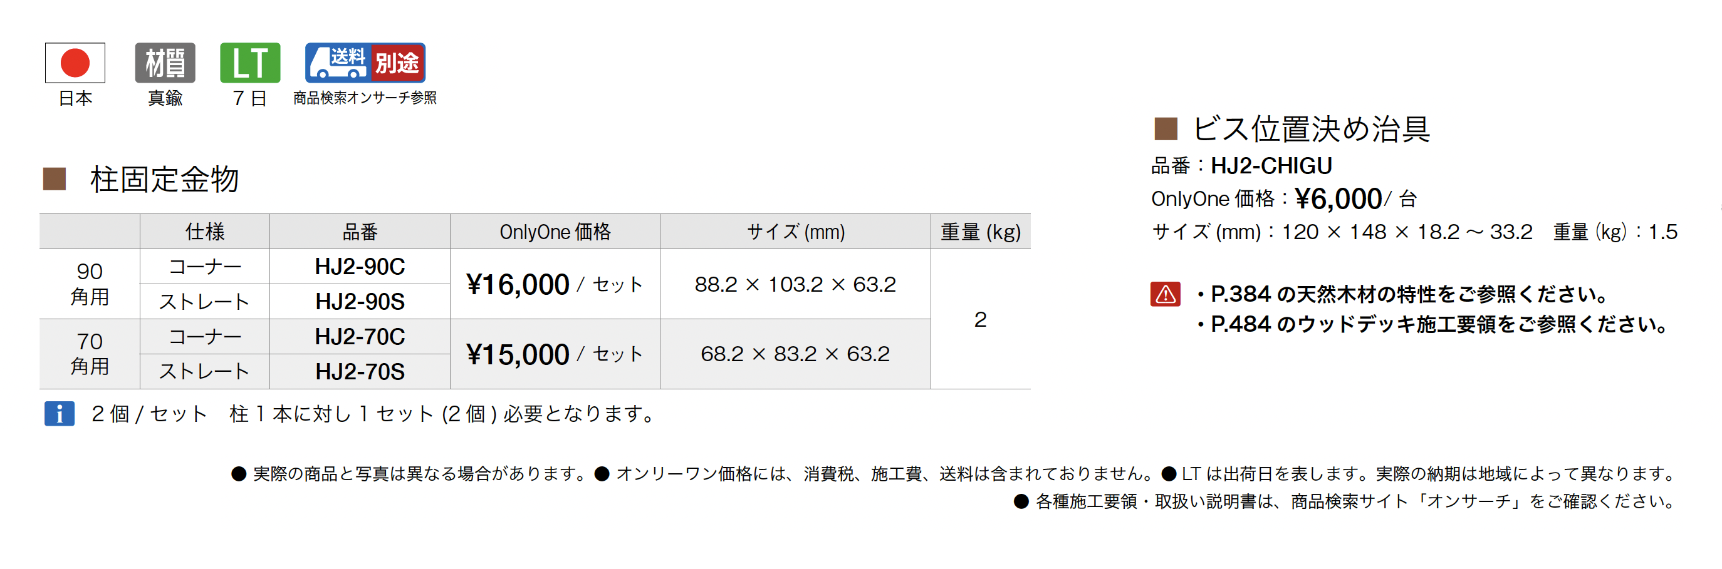This screenshot has height=569, width=1722.
Task: Select part number HJ2-70C
Action: [x=360, y=337]
